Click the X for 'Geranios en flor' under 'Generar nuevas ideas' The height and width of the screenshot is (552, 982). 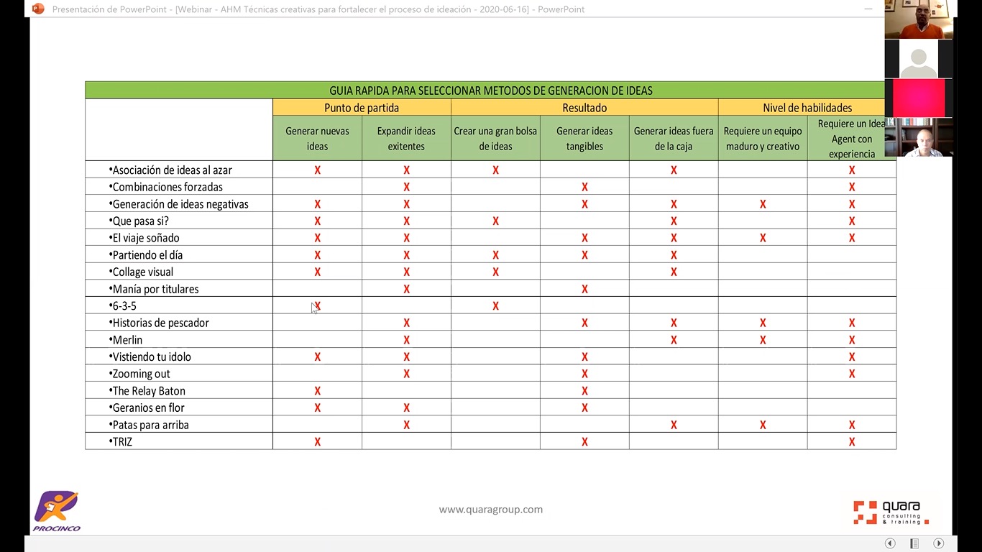[317, 408]
